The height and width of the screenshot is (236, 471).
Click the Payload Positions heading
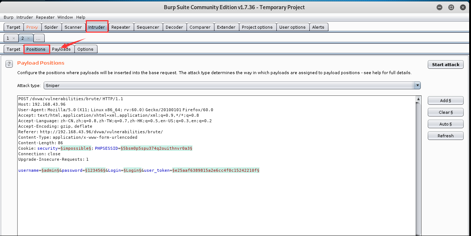coord(41,63)
